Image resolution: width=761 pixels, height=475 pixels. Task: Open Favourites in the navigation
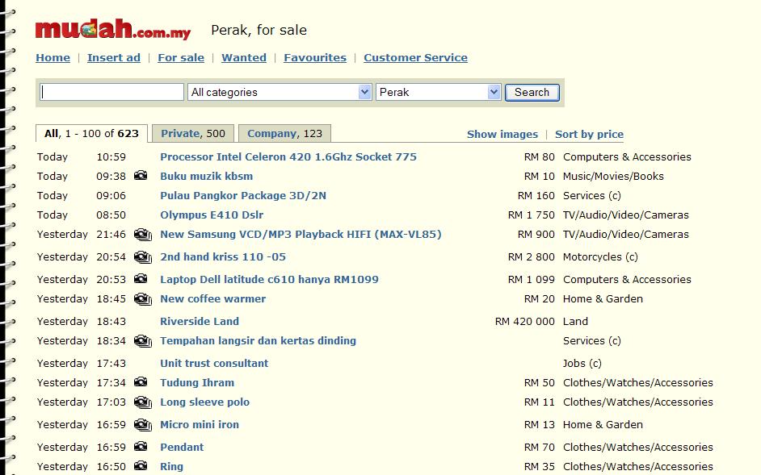tap(315, 58)
